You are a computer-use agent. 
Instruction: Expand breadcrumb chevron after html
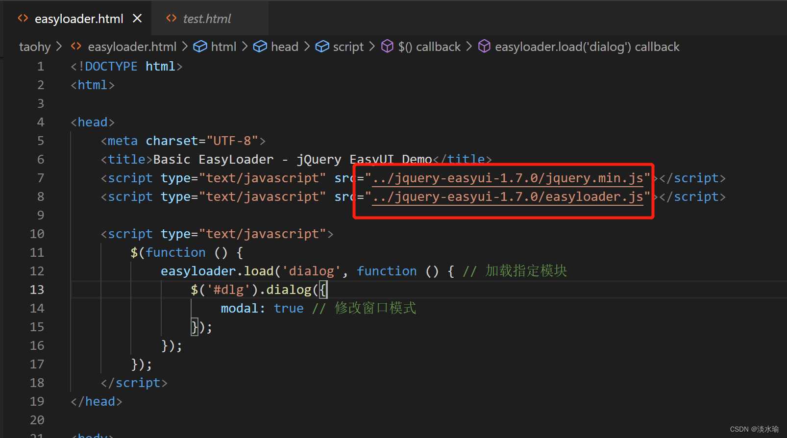[x=245, y=46]
